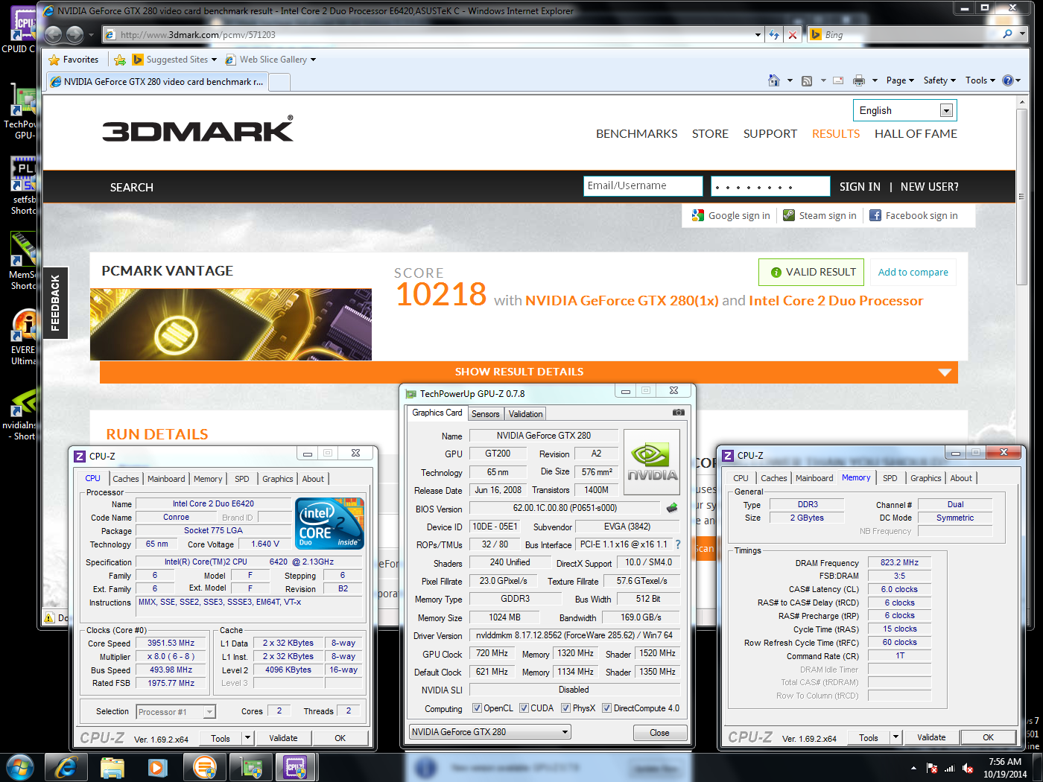Click the IE Back navigation button
Viewport: 1043px width, 782px height.
click(x=53, y=34)
